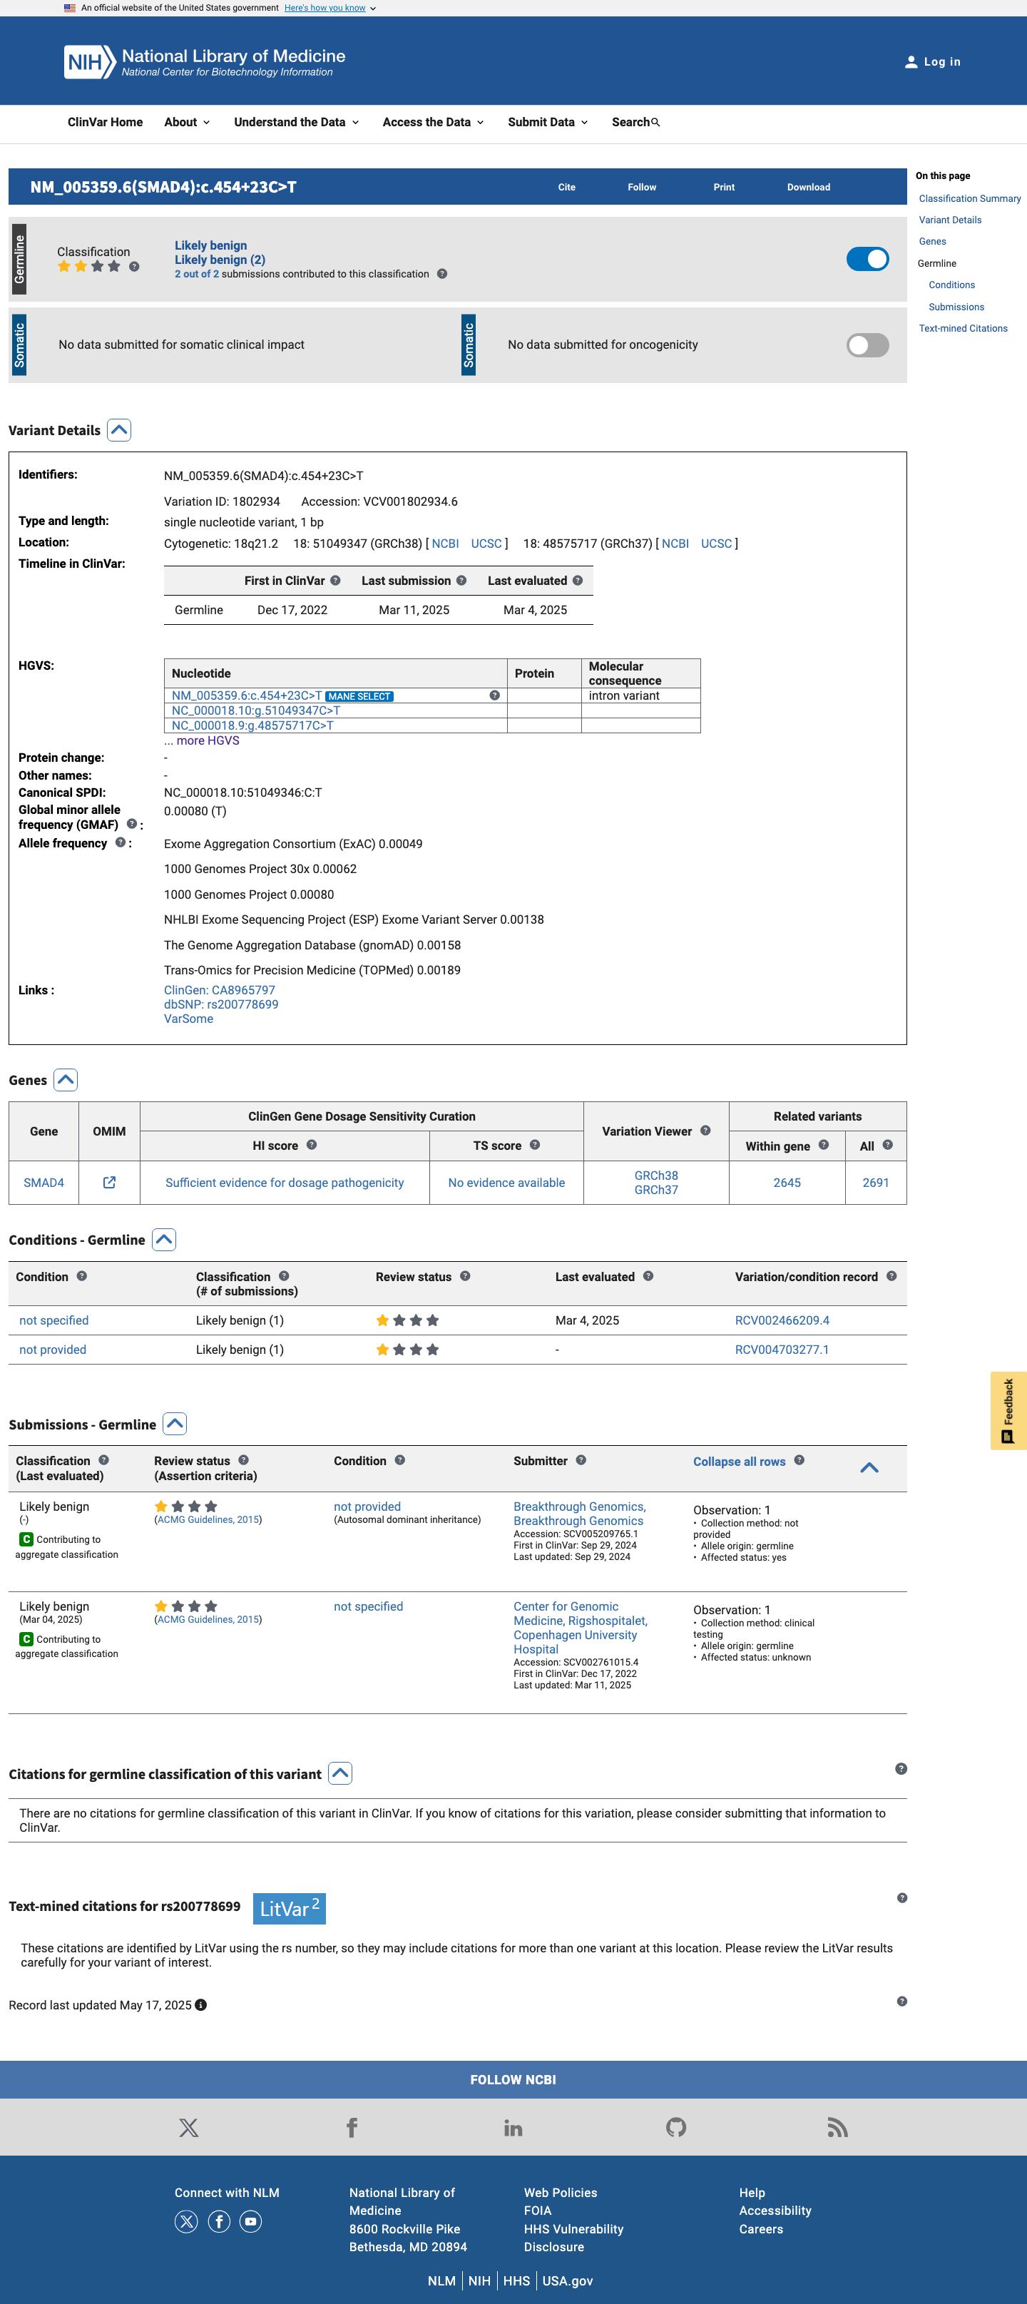The width and height of the screenshot is (1027, 2304).
Task: Click First in ClinVar help icon
Action: (335, 581)
